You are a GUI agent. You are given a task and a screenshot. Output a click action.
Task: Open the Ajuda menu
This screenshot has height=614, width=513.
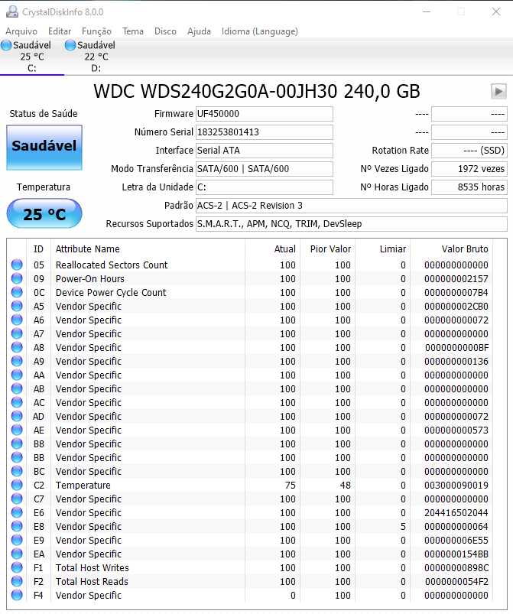pyautogui.click(x=199, y=31)
